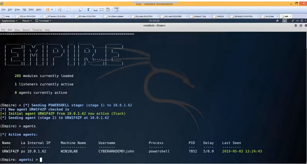Open the snapshot manager icon
This screenshot has width=307, height=164.
pos(81,9)
